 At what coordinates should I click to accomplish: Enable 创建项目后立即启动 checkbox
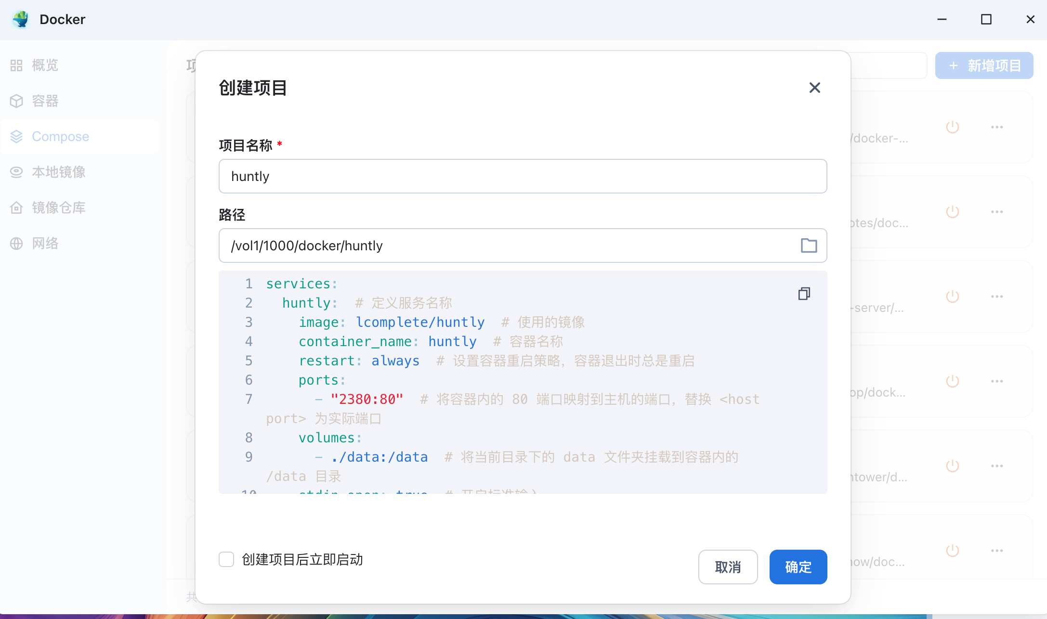(x=226, y=559)
